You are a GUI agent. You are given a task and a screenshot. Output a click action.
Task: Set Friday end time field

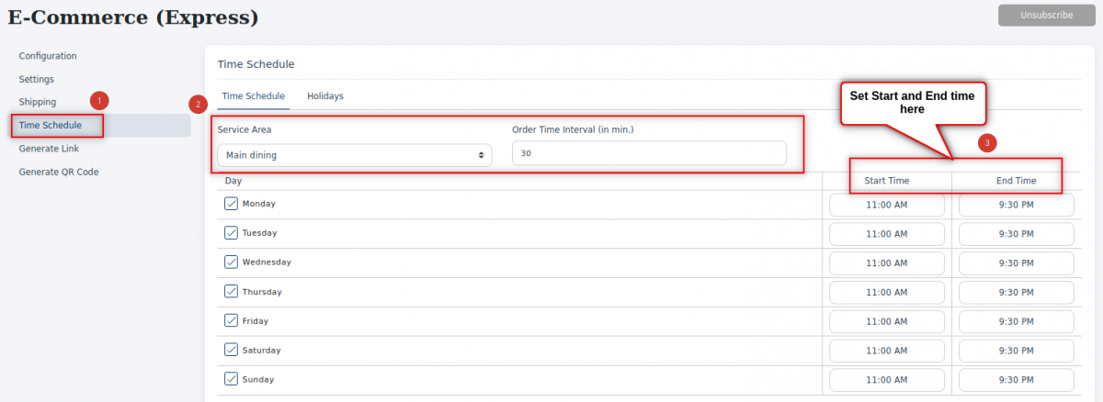1017,322
